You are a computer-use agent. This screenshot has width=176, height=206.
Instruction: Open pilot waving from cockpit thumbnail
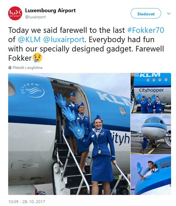click(151, 175)
